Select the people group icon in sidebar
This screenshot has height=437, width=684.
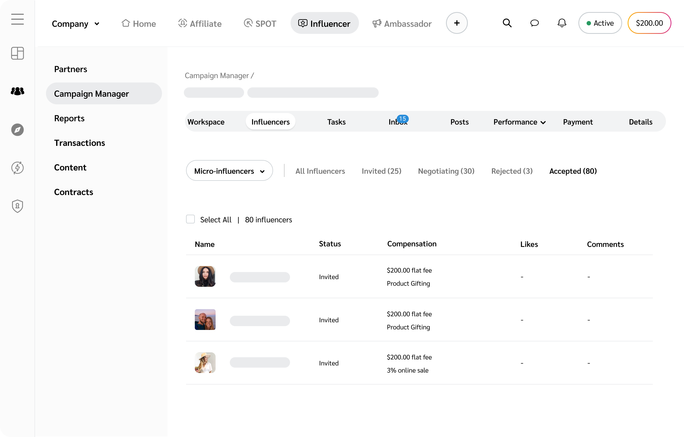click(x=17, y=91)
